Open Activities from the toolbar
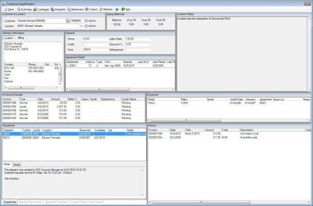This screenshot has height=206, width=313. 25,9
